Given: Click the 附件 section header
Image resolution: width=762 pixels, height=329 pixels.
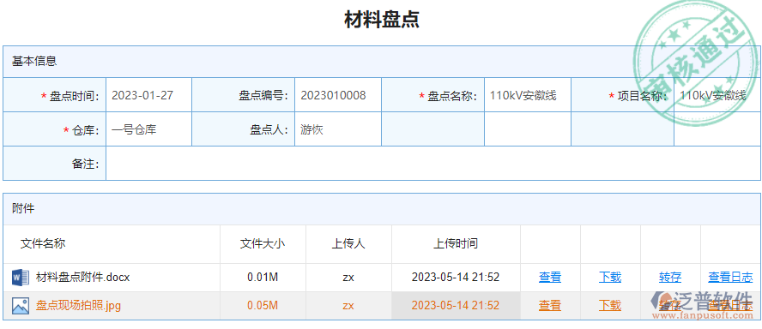Looking at the screenshot, I should (381, 209).
